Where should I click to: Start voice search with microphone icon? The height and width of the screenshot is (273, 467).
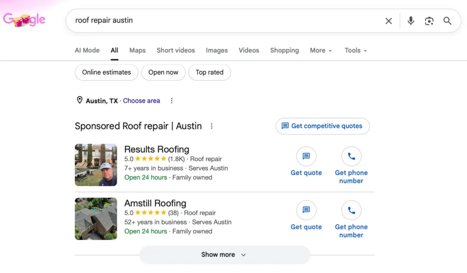coord(411,21)
